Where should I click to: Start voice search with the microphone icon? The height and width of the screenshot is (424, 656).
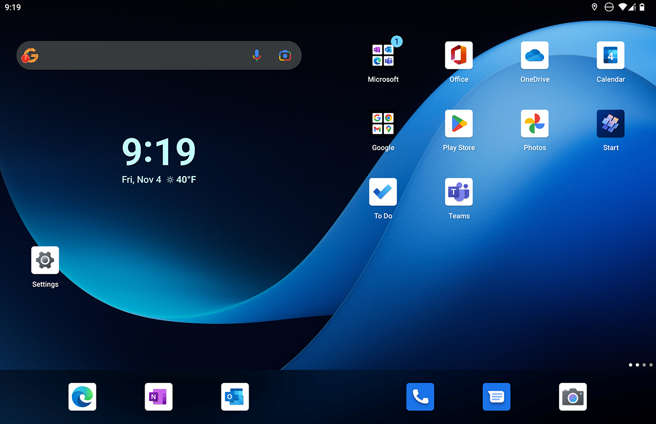coord(257,55)
